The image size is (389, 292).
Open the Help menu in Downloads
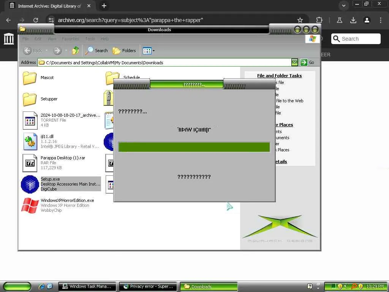[105, 39]
